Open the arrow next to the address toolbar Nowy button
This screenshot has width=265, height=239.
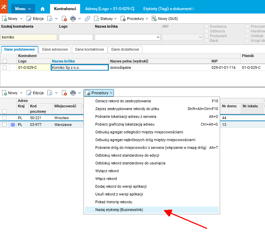pos(21,93)
